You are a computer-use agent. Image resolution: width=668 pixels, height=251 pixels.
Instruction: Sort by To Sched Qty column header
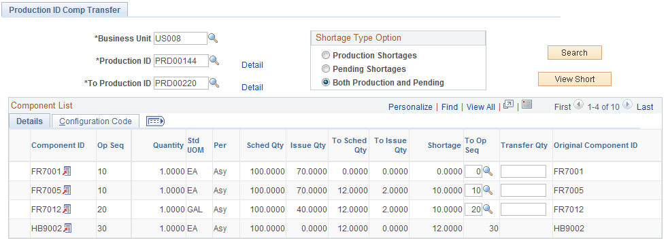point(350,145)
